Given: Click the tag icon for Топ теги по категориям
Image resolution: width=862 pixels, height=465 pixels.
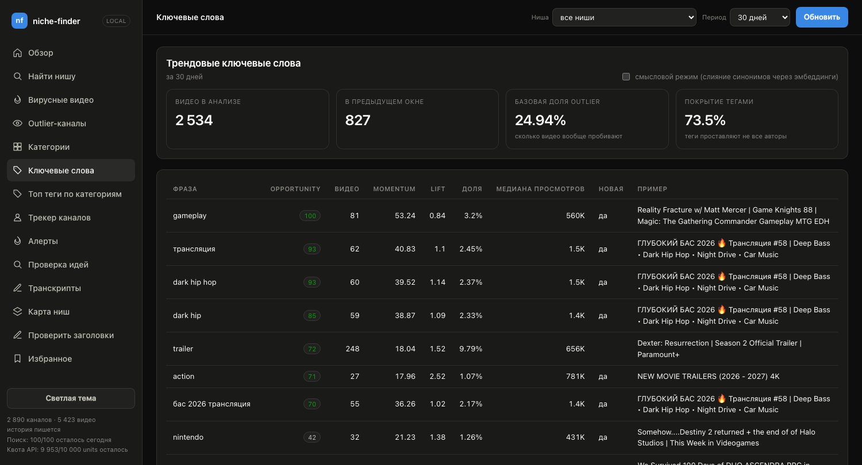Looking at the screenshot, I should click(17, 194).
